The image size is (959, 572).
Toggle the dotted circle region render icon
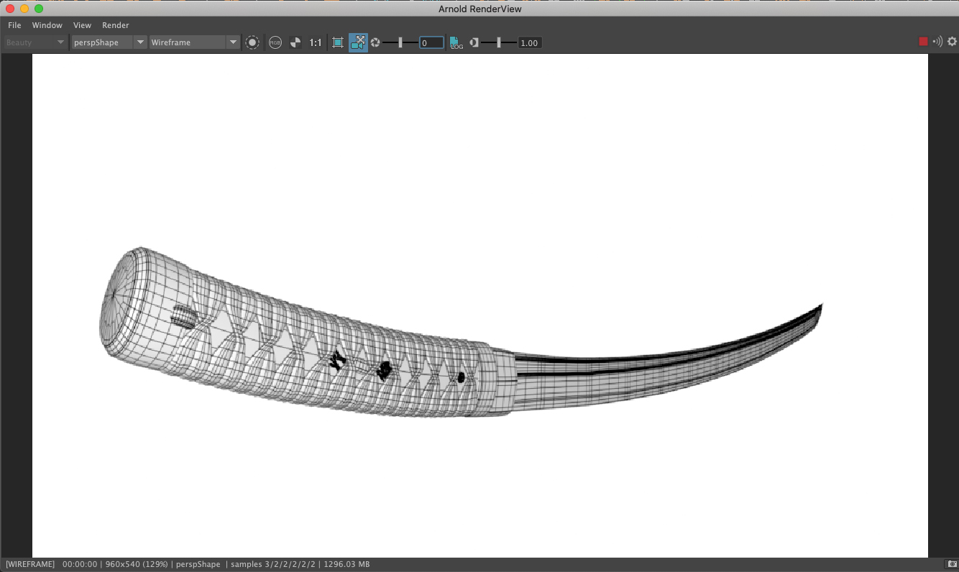click(252, 42)
